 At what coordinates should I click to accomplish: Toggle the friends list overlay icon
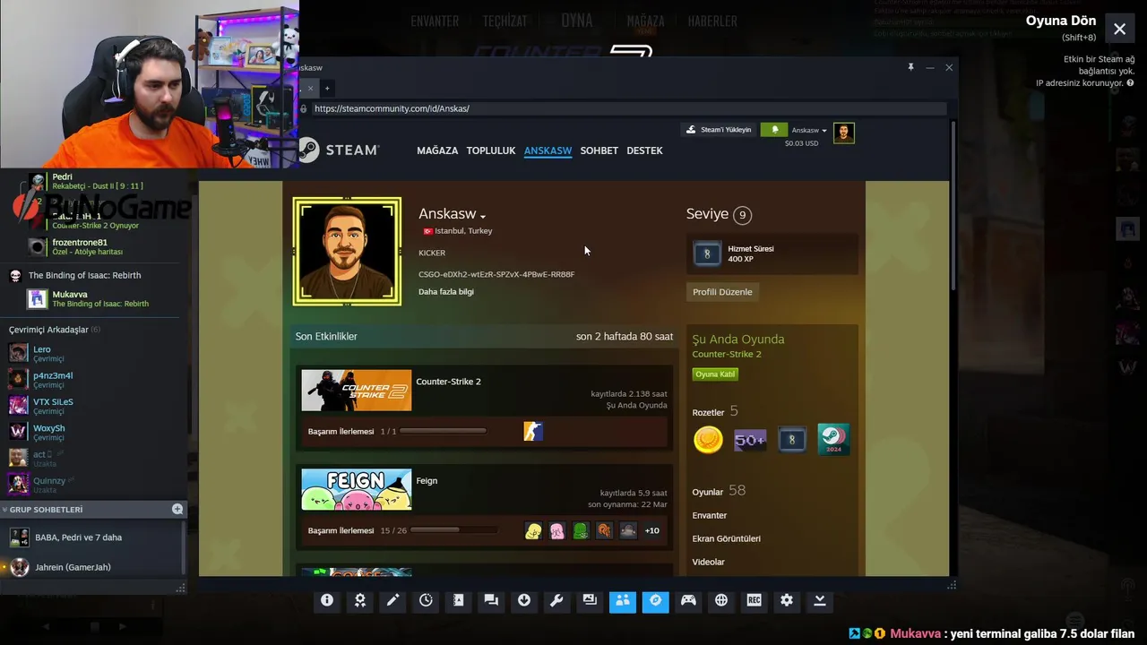point(622,600)
